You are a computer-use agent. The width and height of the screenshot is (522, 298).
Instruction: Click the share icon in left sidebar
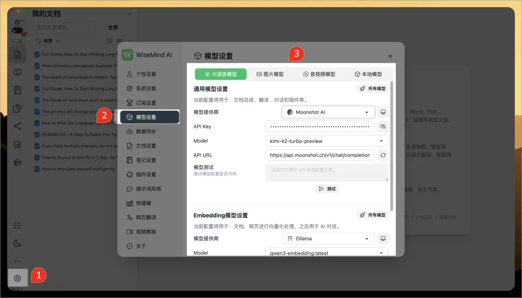(x=17, y=126)
